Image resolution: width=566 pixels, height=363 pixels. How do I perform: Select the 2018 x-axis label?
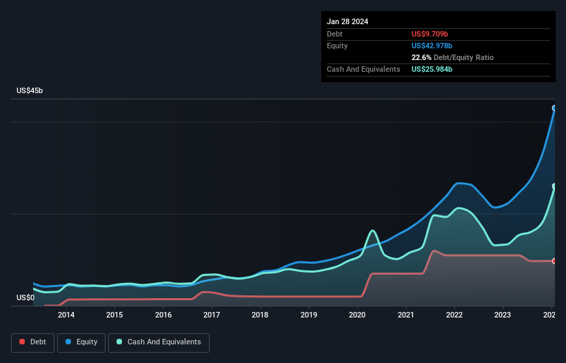coord(260,315)
